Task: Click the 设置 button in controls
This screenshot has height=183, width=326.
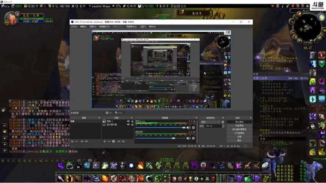Action: (239, 137)
